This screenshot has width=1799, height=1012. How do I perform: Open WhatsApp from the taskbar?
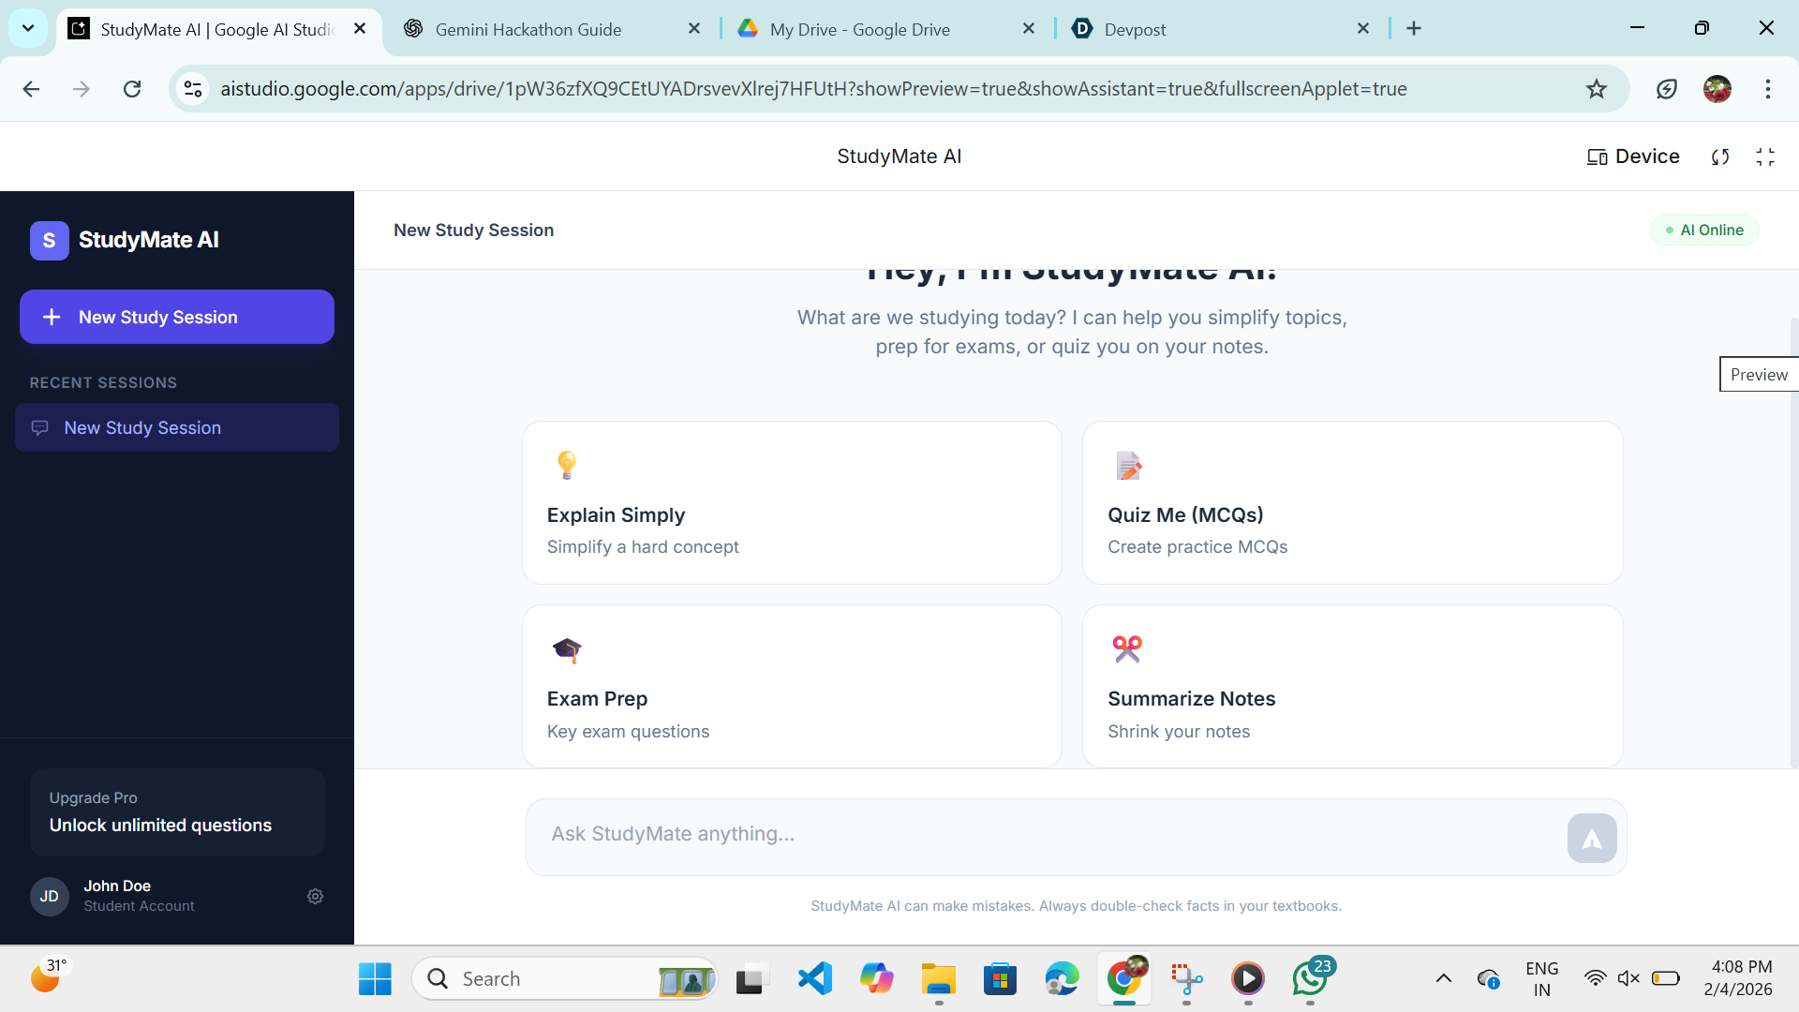click(x=1310, y=979)
